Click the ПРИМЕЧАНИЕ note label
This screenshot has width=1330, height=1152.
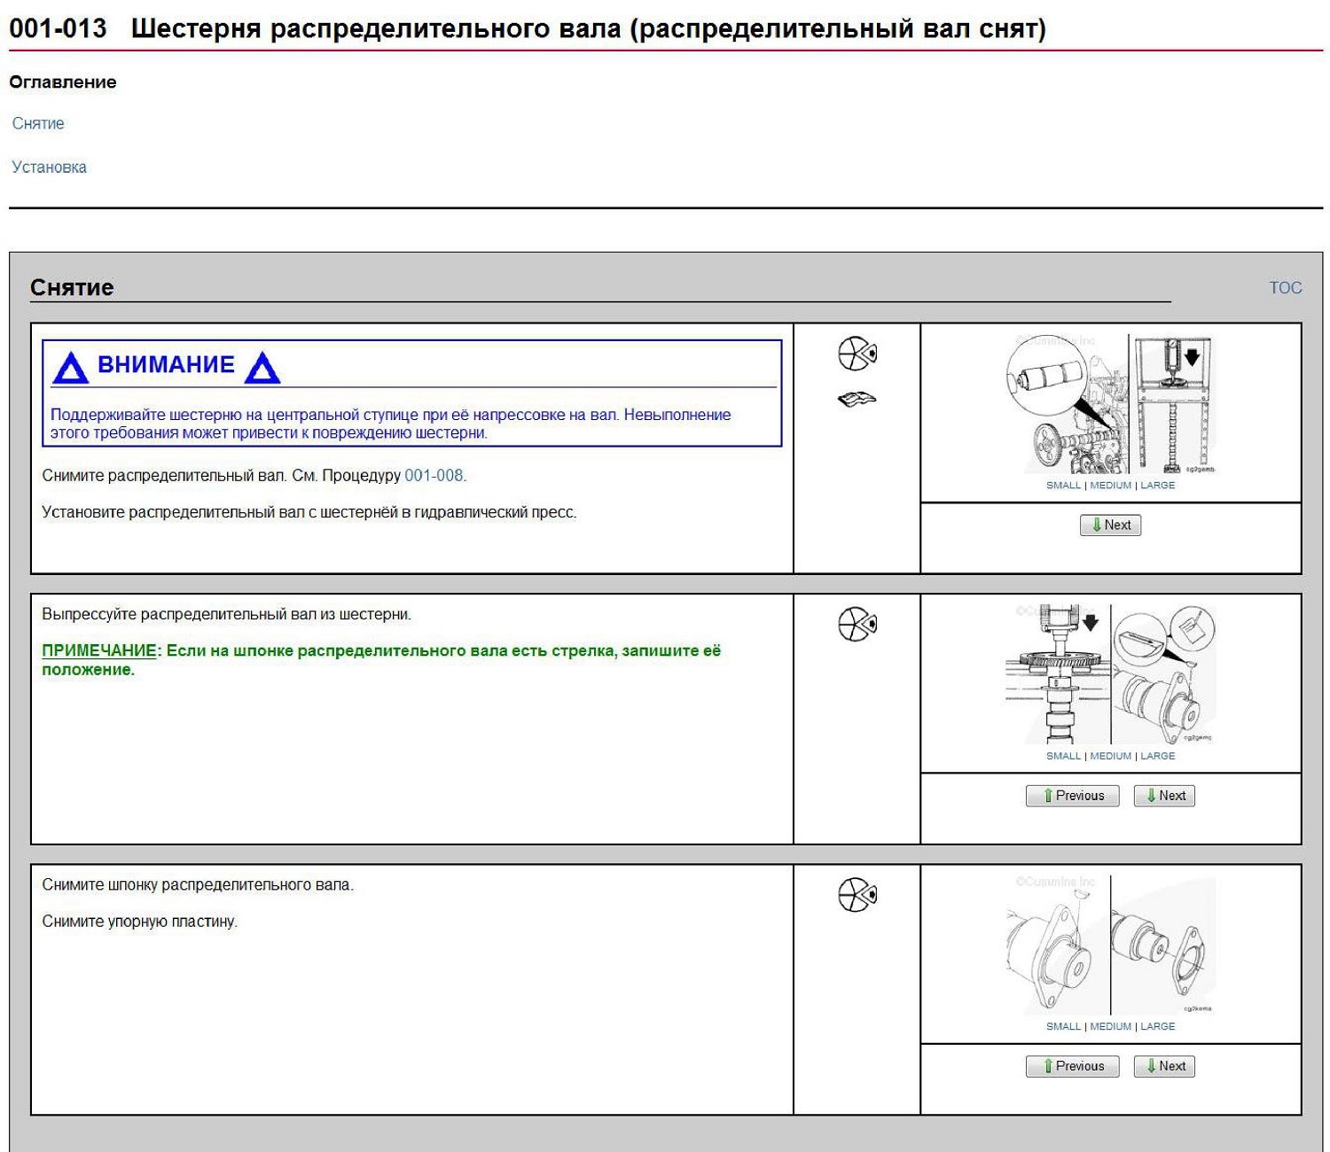pyautogui.click(x=99, y=650)
